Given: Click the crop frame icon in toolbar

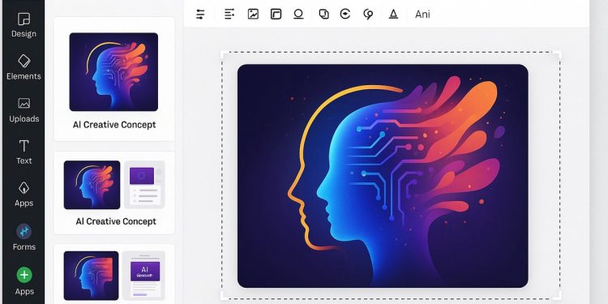Looking at the screenshot, I should (x=276, y=15).
